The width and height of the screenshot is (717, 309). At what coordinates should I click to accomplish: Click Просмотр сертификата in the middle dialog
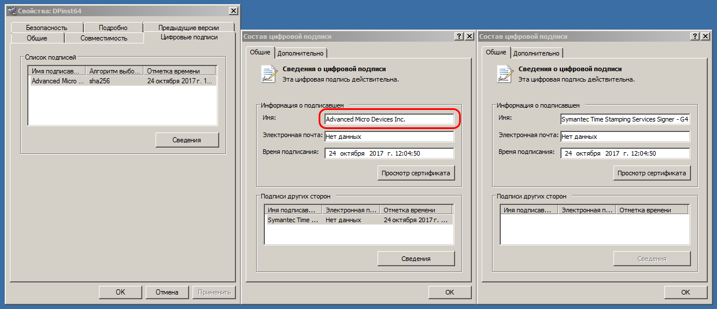pyautogui.click(x=416, y=172)
